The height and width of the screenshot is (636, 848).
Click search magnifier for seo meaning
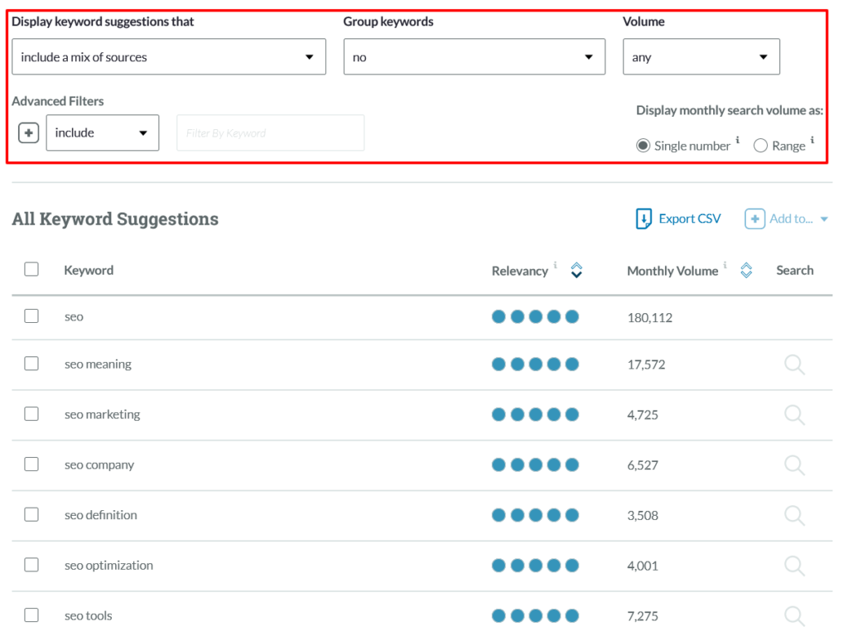794,364
